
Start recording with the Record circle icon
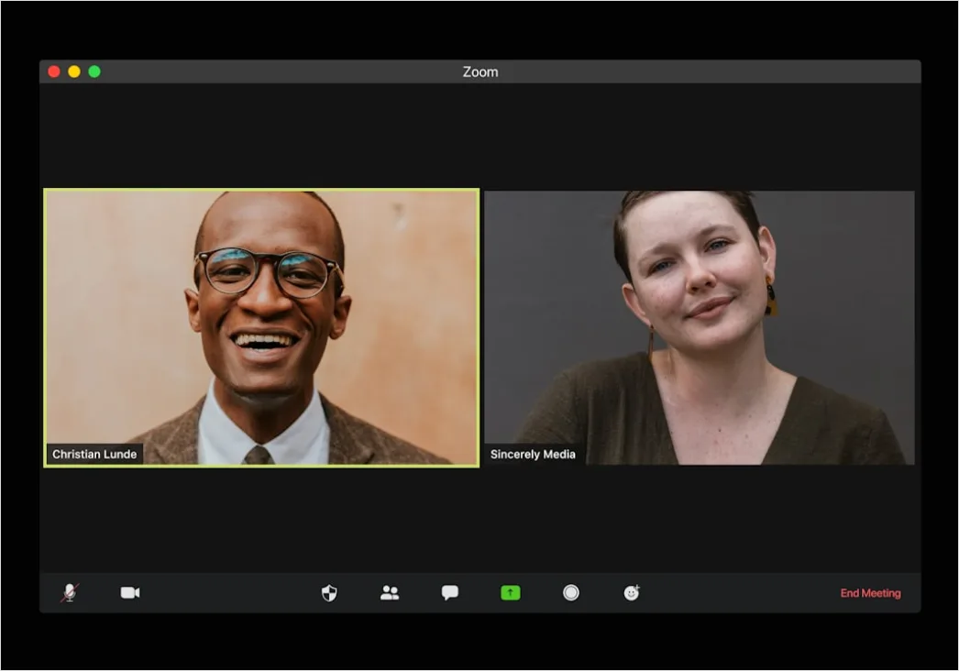[570, 593]
